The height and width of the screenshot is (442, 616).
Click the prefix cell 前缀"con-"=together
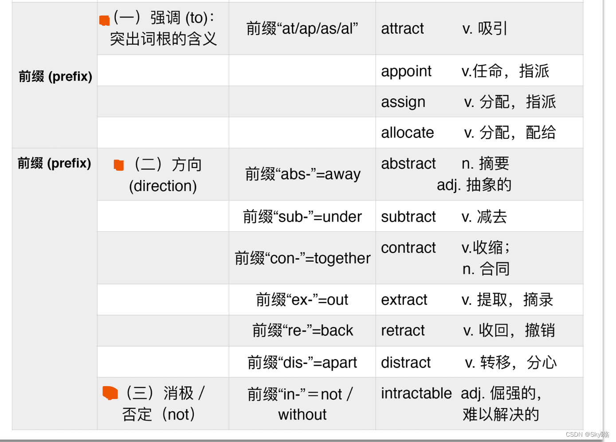tap(302, 258)
